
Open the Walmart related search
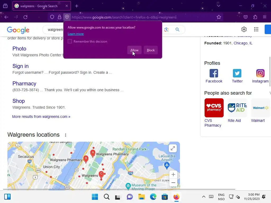(x=260, y=110)
